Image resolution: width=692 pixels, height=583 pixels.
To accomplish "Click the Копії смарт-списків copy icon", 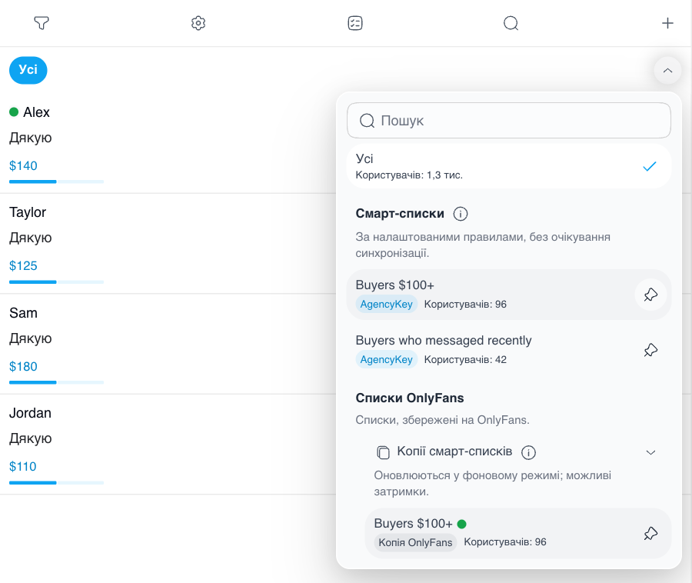I will (383, 452).
